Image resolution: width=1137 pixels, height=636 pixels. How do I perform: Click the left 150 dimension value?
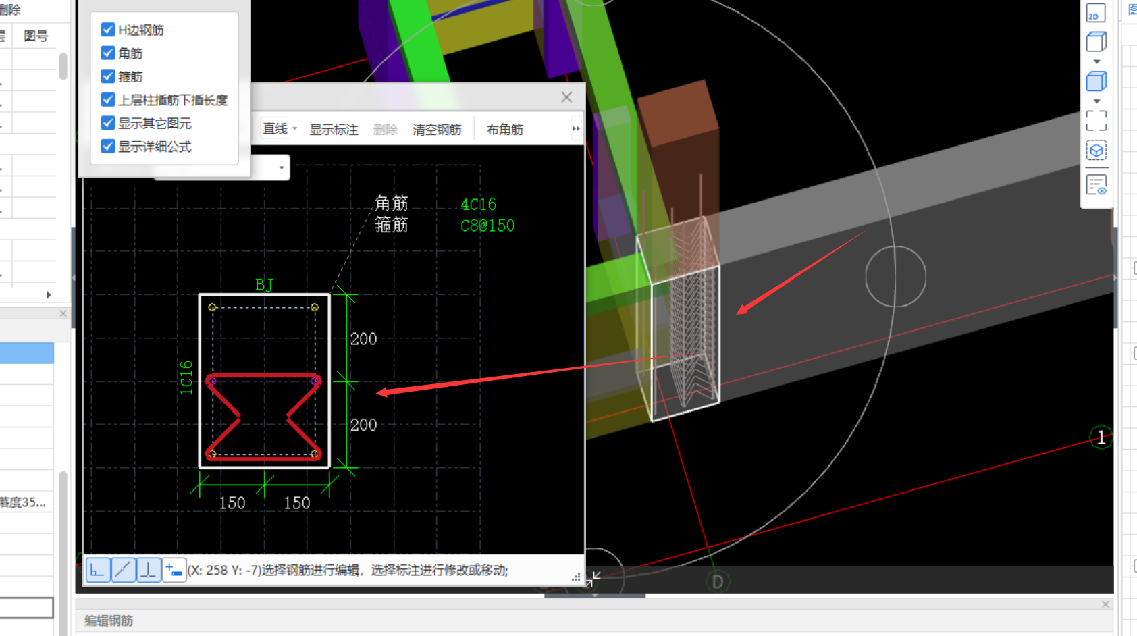232,503
